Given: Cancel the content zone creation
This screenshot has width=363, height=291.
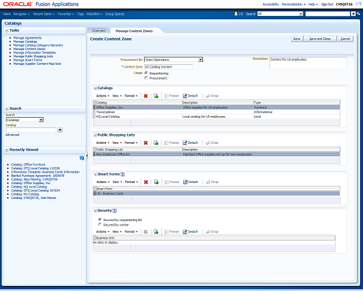Looking at the screenshot, I should [345, 39].
